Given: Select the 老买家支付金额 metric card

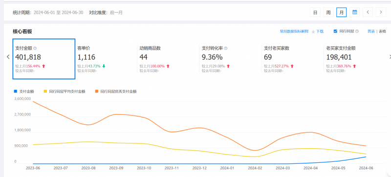Looking at the screenshot, I should [x=355, y=59].
